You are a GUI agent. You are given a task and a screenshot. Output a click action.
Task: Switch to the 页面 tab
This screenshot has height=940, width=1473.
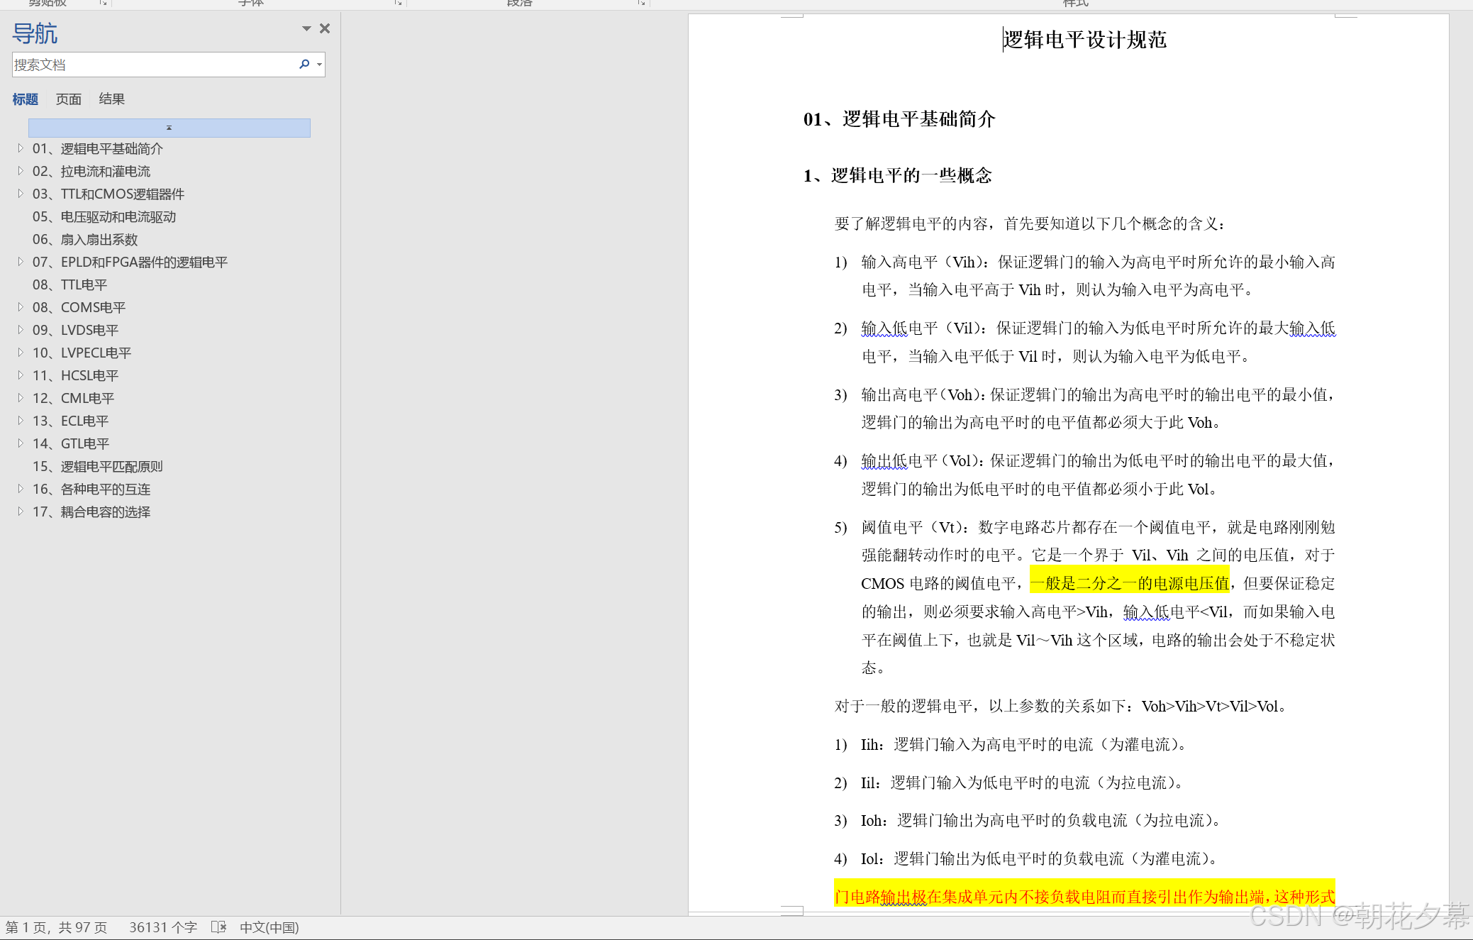pos(69,99)
